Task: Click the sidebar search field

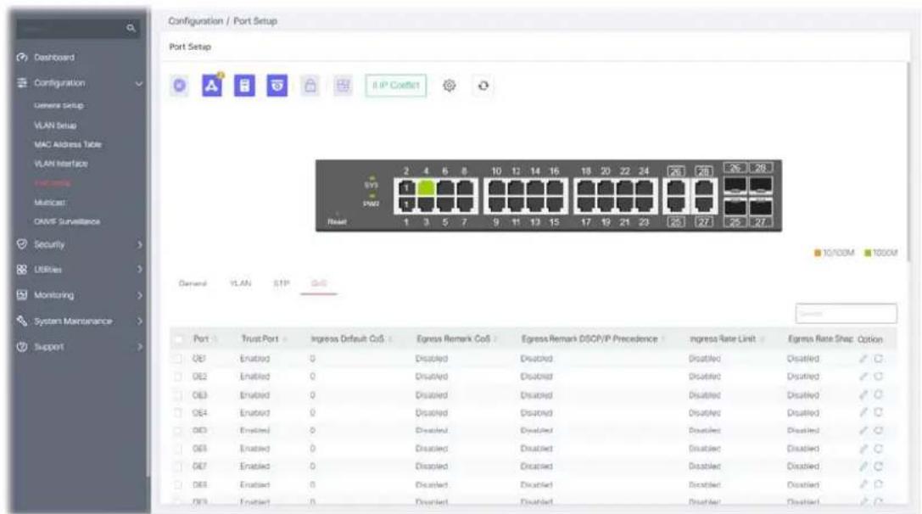Action: (x=78, y=28)
